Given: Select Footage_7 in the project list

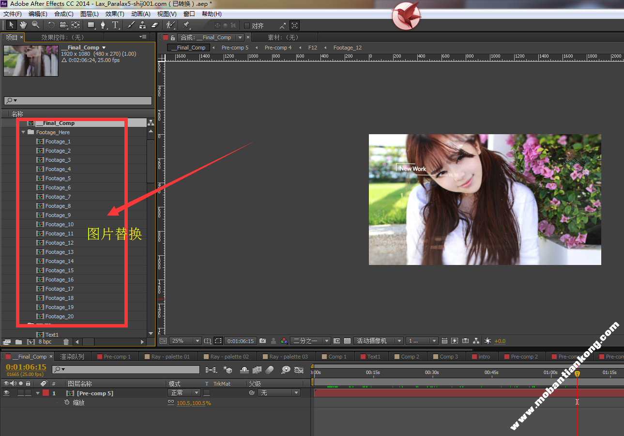Looking at the screenshot, I should 58,197.
